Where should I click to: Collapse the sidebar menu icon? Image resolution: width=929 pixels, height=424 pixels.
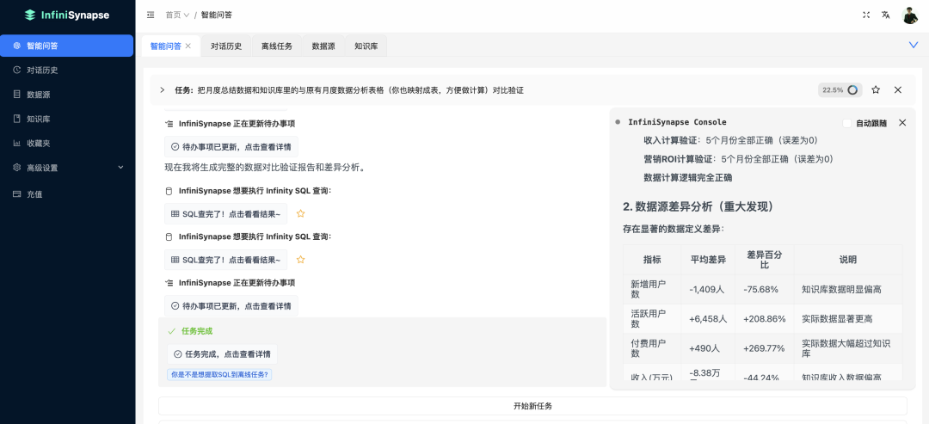151,15
